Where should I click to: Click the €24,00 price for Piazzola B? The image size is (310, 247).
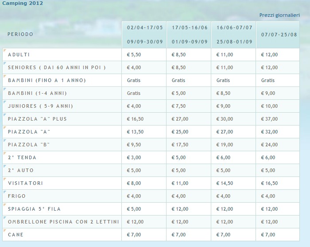pyautogui.click(x=269, y=145)
